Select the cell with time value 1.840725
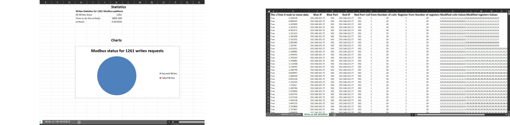This screenshot has height=125, width=510. coord(292,103)
